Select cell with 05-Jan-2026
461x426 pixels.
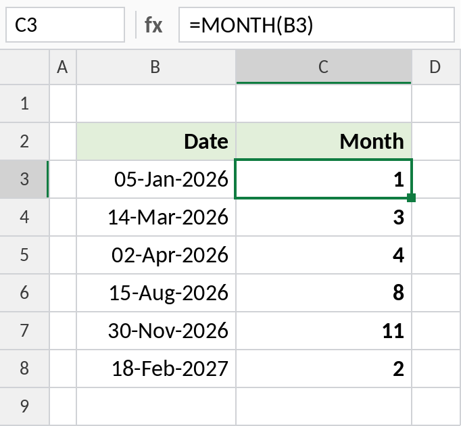click(x=156, y=179)
